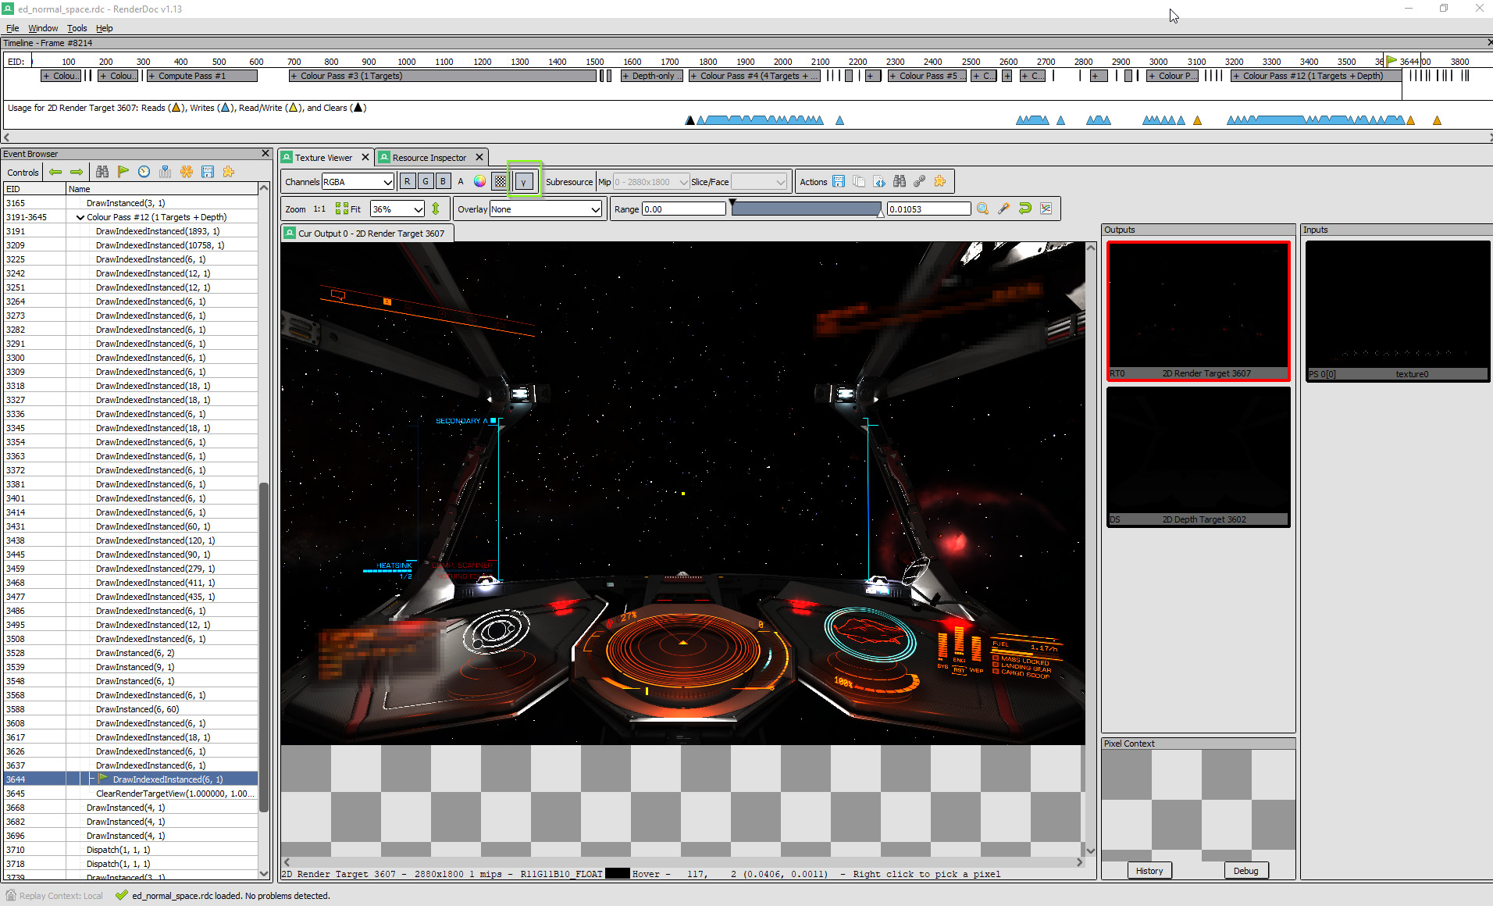Open the File menu
This screenshot has width=1493, height=906.
(x=12, y=28)
